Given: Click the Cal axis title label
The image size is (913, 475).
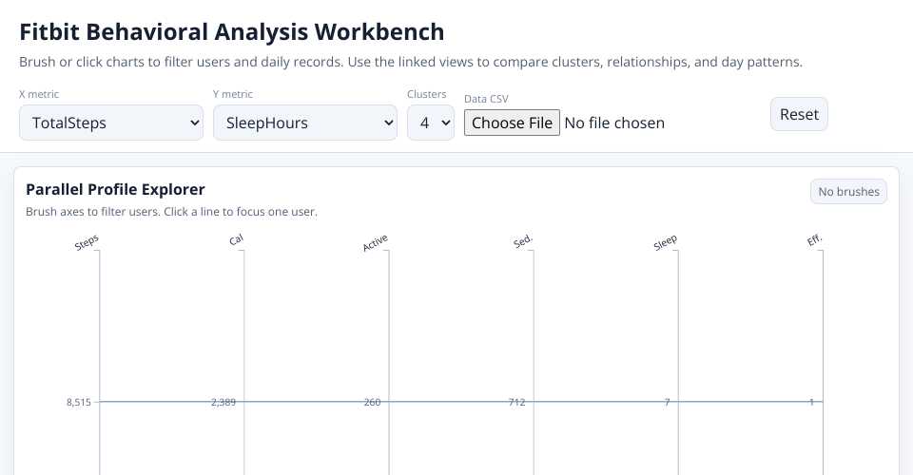Looking at the screenshot, I should click(236, 240).
